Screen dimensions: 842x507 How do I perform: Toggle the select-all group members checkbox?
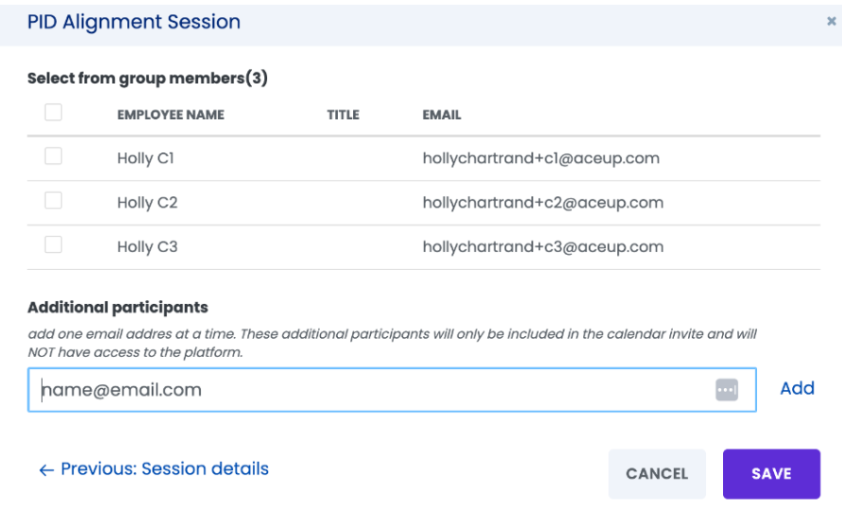[x=53, y=112]
